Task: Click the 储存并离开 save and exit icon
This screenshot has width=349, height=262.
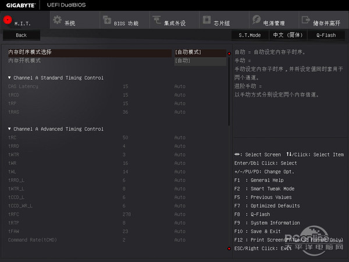Action: [x=305, y=20]
